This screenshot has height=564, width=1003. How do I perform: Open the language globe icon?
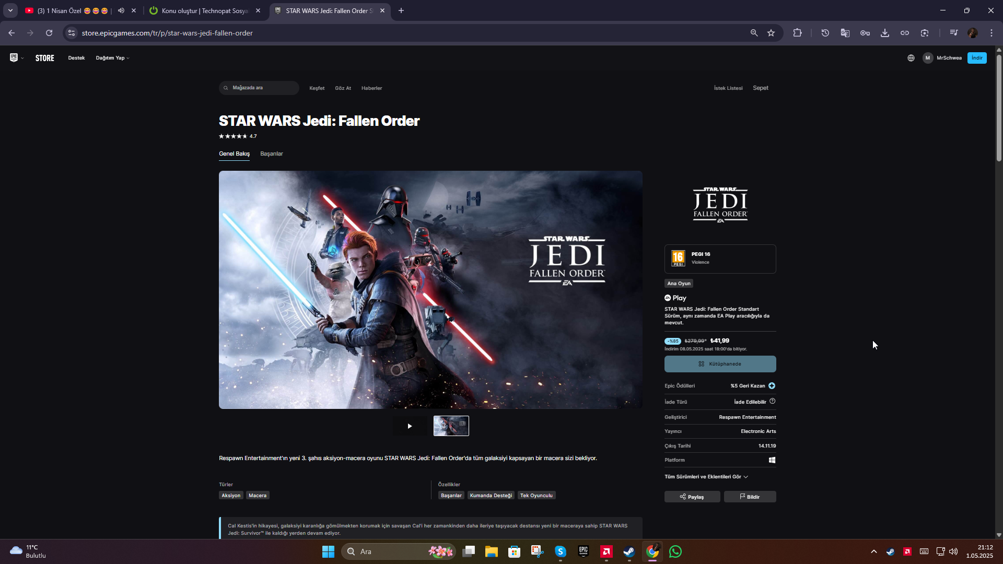(x=911, y=58)
